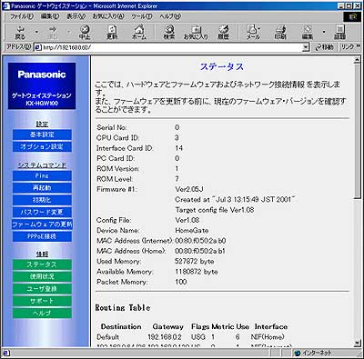Click the MAC address 00:80:f0:50:2a:b1
The image size is (364, 359).
(x=200, y=251)
